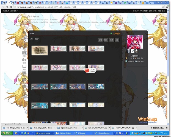Screen dimensions: 171x137
Task: Go back with the browser back arrow
Action: (x=4, y=7)
